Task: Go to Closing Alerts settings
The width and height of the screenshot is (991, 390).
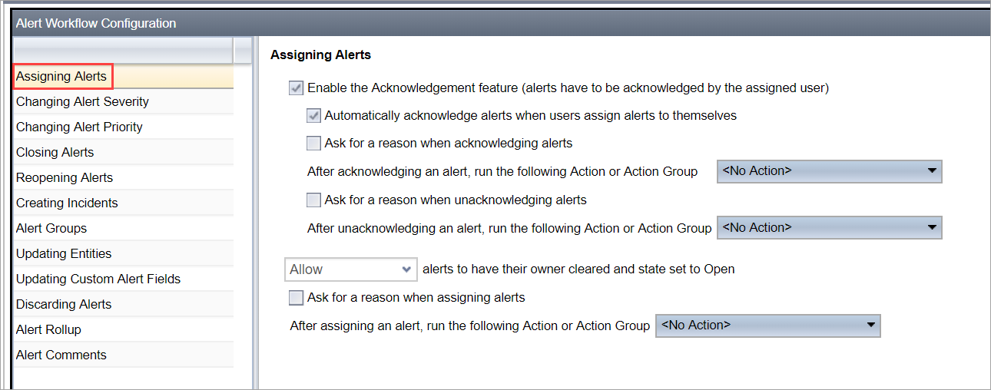Action: pos(124,152)
